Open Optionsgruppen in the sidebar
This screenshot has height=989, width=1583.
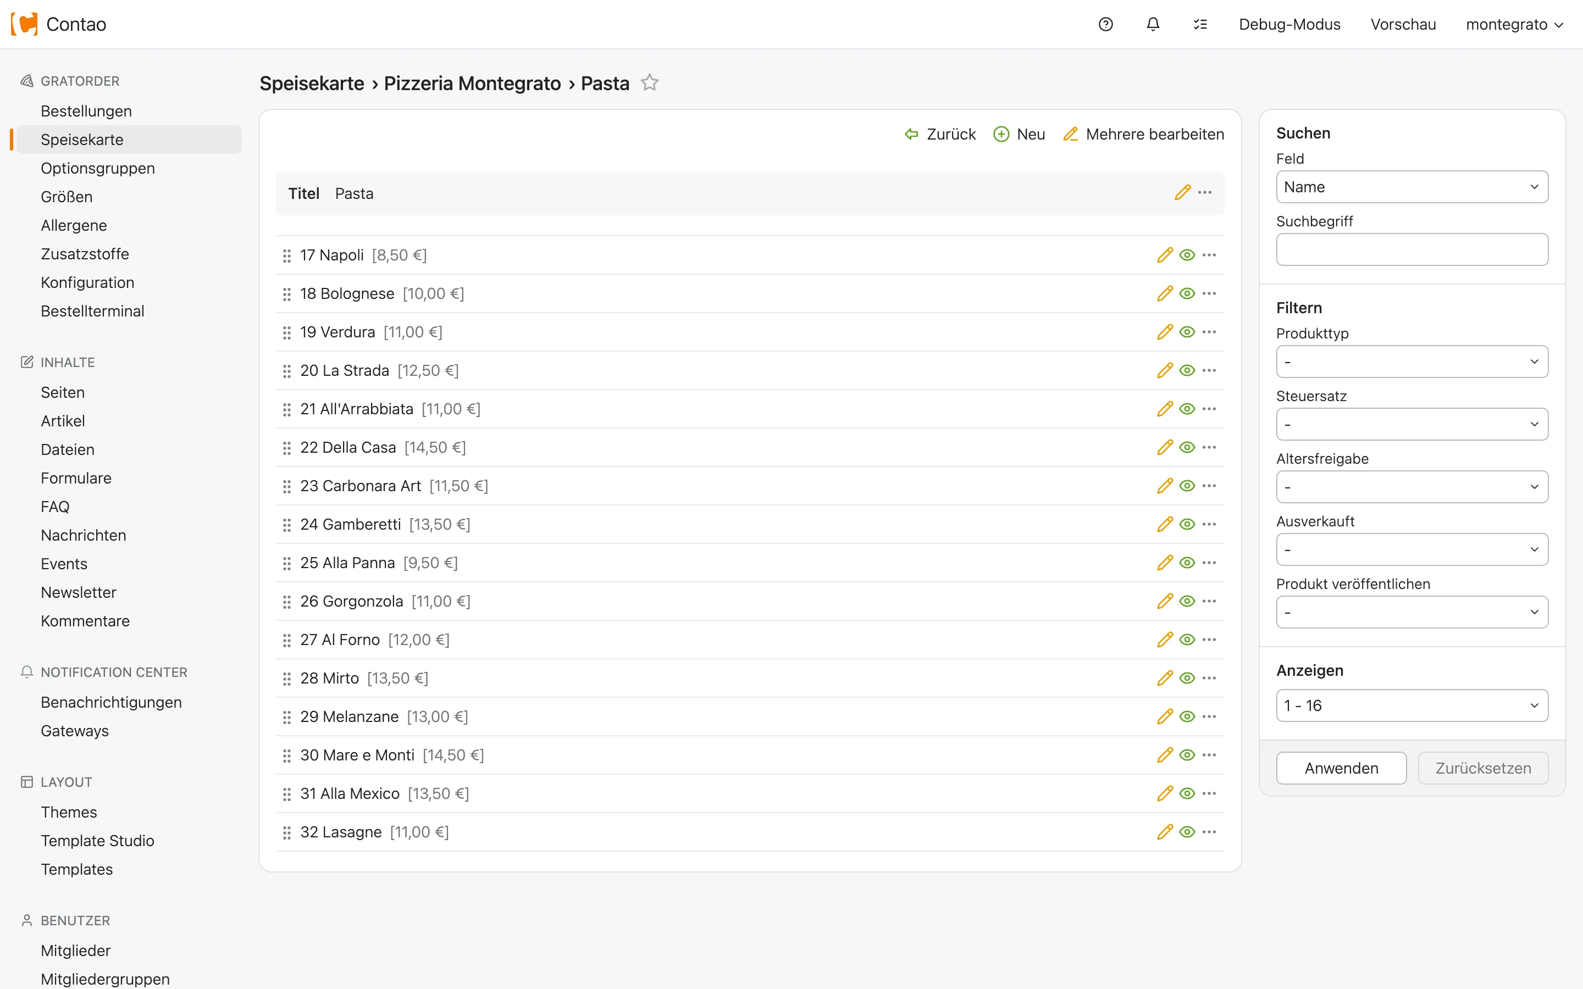point(97,168)
